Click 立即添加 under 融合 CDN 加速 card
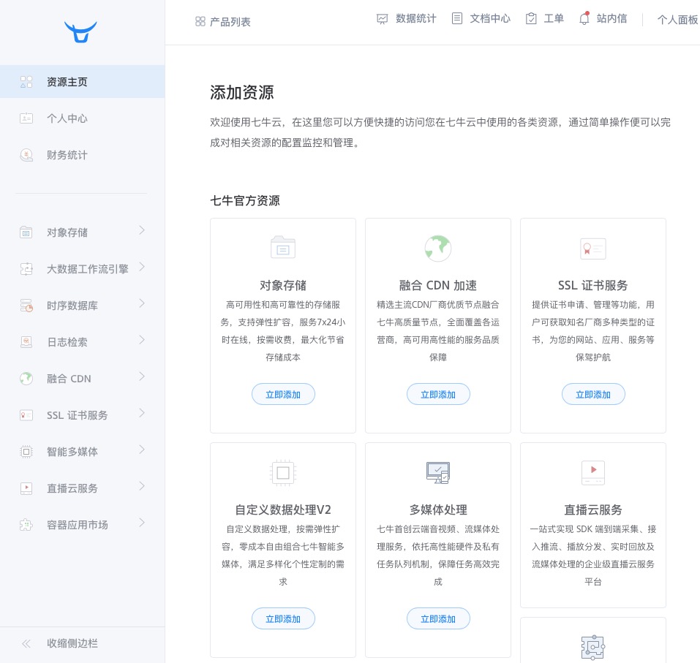Image resolution: width=700 pixels, height=663 pixels. (438, 394)
